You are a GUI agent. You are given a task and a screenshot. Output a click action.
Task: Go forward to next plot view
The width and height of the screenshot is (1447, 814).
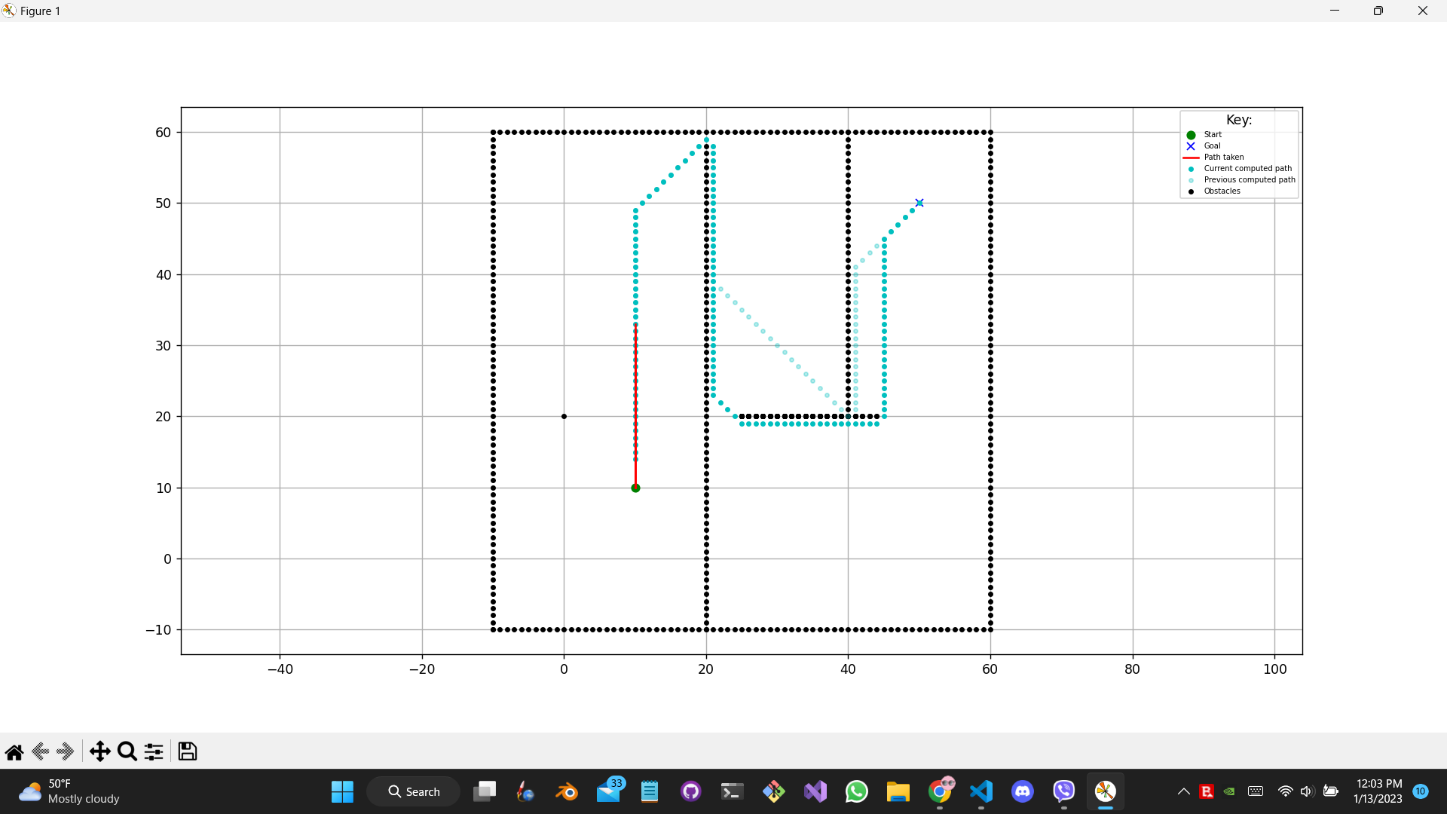pyautogui.click(x=66, y=751)
